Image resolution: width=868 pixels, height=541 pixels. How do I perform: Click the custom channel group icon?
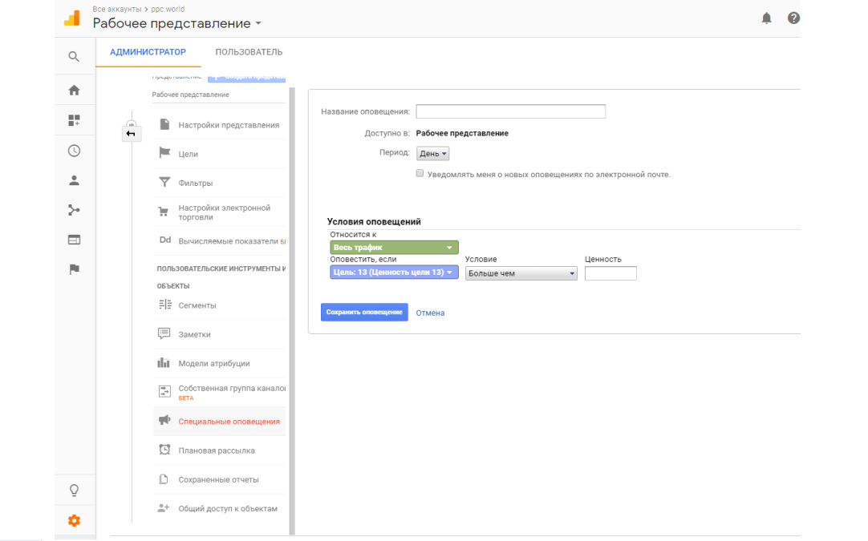click(164, 392)
